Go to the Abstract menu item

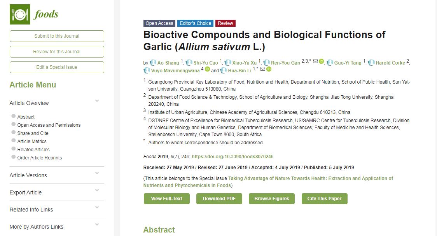click(26, 117)
